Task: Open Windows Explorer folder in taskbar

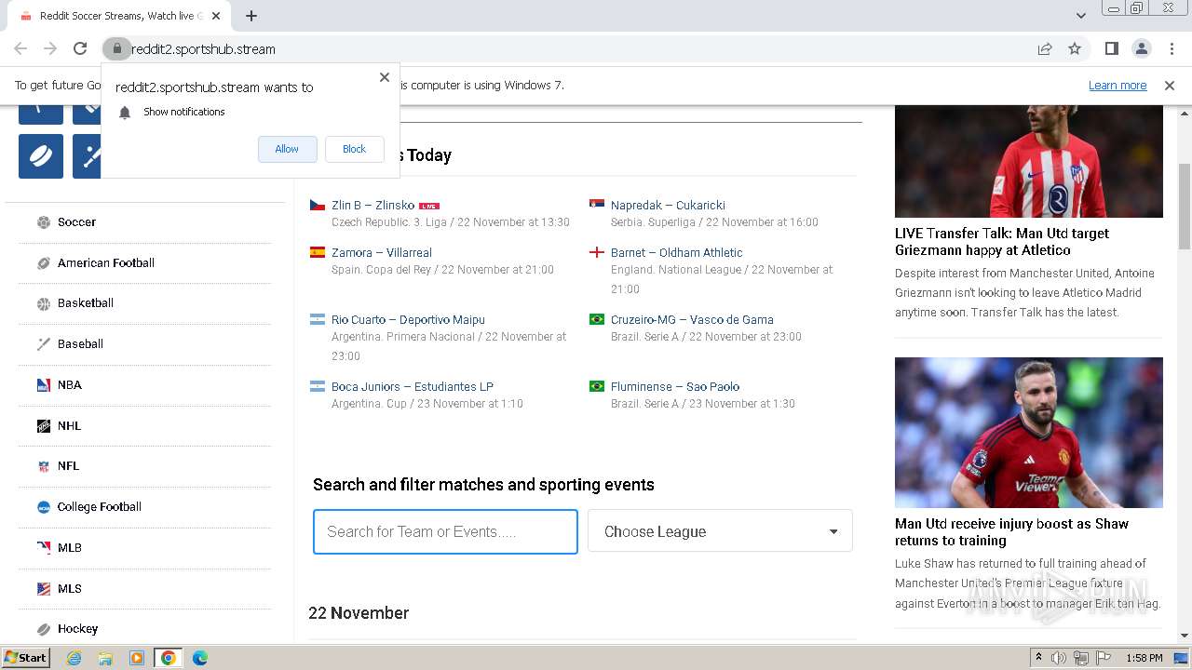Action: pyautogui.click(x=105, y=658)
